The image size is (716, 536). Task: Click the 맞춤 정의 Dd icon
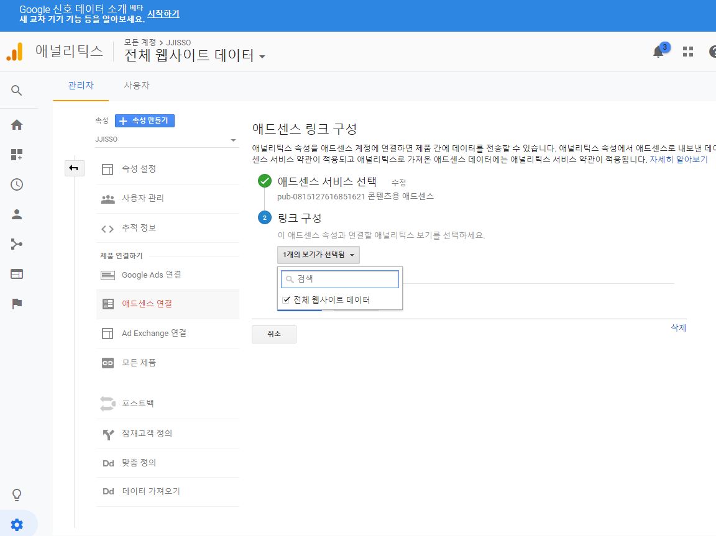[108, 463]
